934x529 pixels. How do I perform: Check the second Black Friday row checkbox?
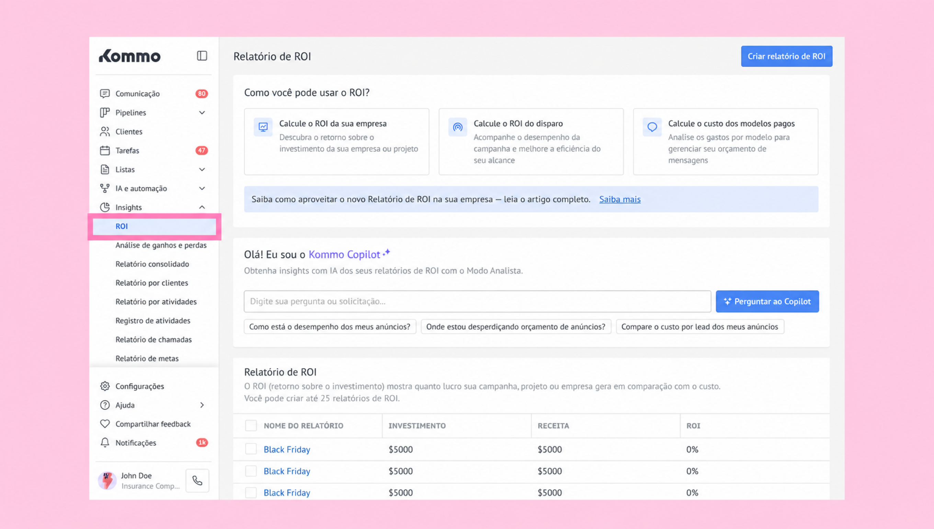[x=251, y=471]
